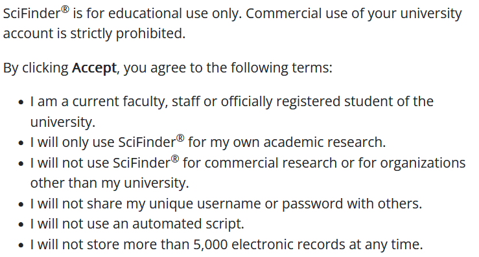Viewport: 479px width, 257px height.
Task: Click the bold word Accept
Action: [x=94, y=68]
